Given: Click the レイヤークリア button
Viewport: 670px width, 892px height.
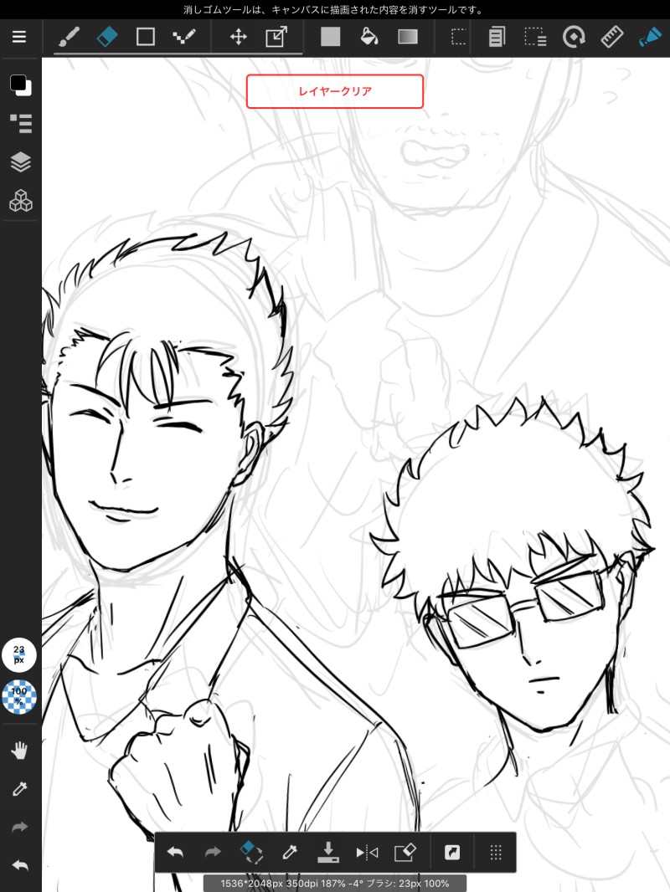Looking at the screenshot, I should point(335,91).
